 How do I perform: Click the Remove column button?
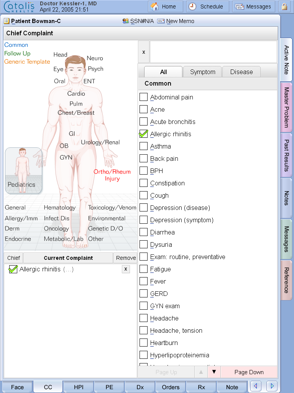point(126,258)
